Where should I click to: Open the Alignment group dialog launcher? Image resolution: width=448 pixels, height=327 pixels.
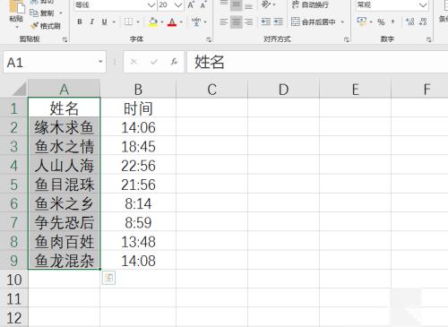(x=347, y=39)
